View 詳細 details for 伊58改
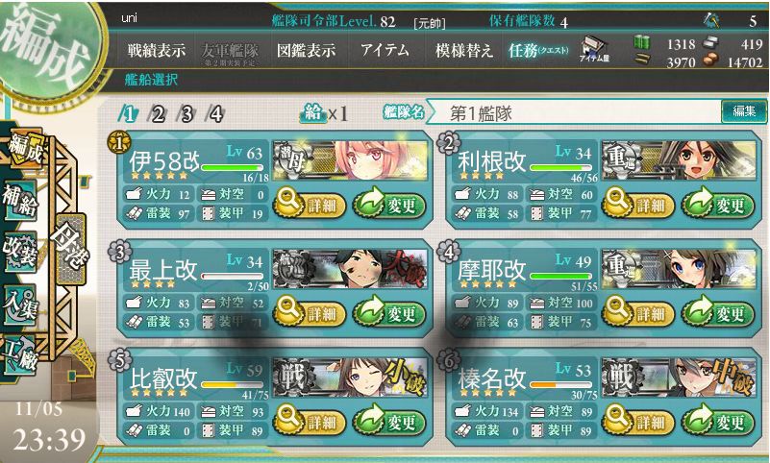Image resolution: width=770 pixels, height=463 pixels. pos(310,205)
